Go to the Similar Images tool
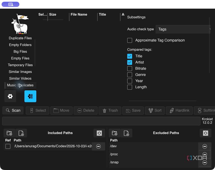Screen dimensions: 215x170 pos(20,72)
